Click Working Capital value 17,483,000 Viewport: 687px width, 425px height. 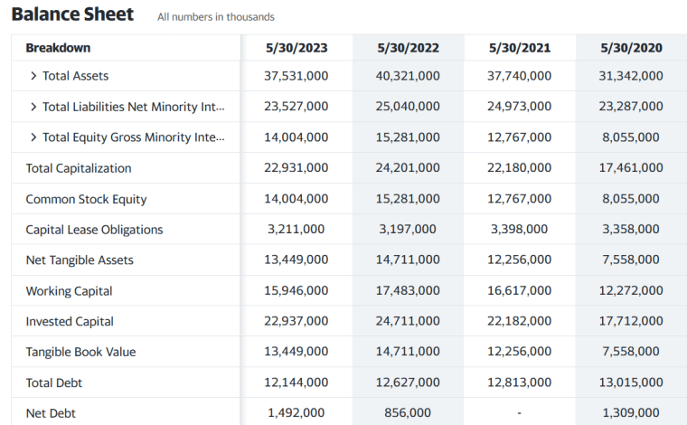[x=408, y=290]
